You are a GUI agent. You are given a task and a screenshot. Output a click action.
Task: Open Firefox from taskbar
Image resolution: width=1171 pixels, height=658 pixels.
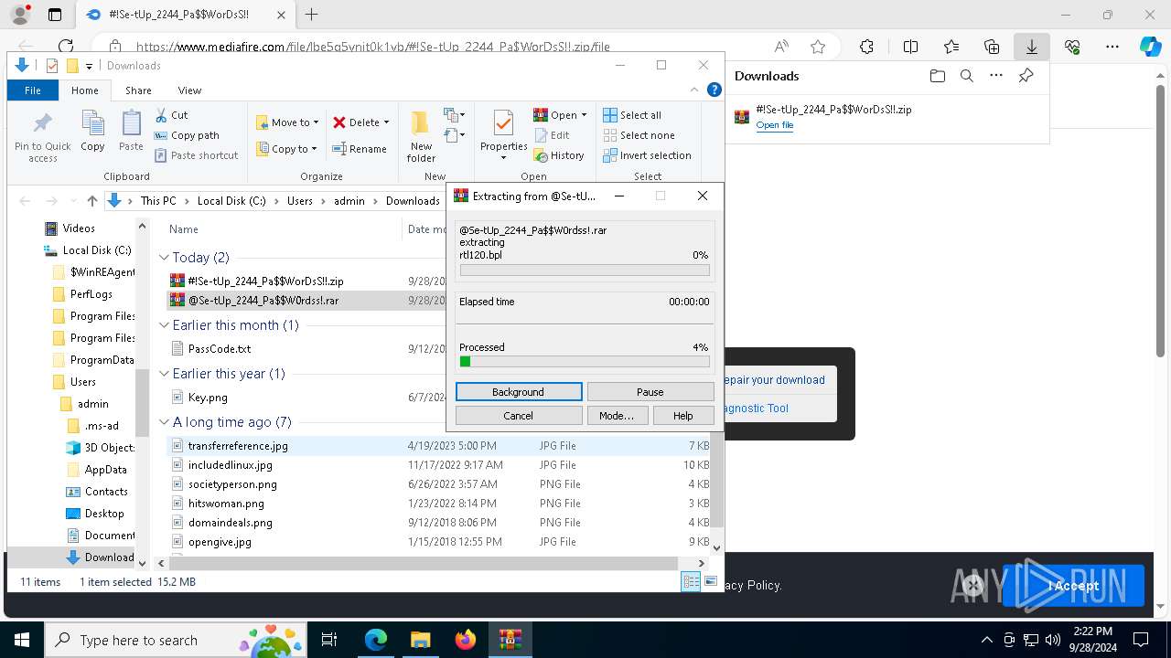point(465,640)
